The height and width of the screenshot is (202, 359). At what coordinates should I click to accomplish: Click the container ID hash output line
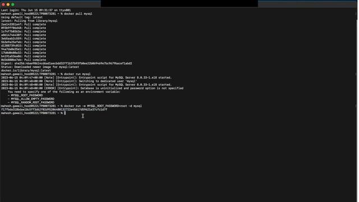click(x=54, y=110)
